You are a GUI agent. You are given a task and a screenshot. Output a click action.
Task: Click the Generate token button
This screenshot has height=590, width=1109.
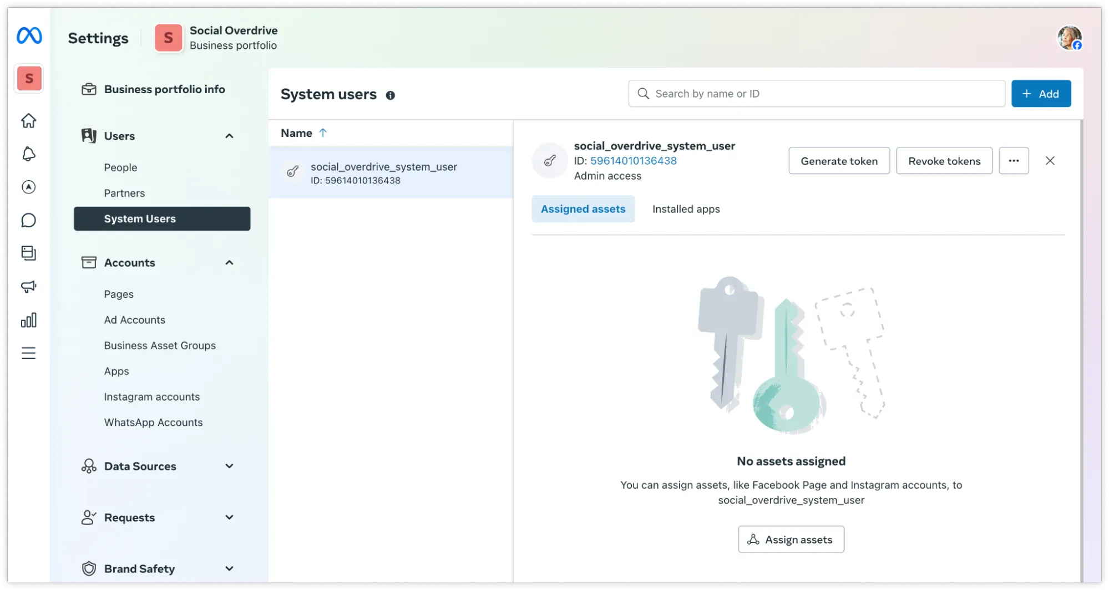pos(839,161)
